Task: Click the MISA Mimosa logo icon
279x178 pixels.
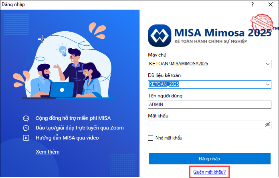Action: pos(160,35)
